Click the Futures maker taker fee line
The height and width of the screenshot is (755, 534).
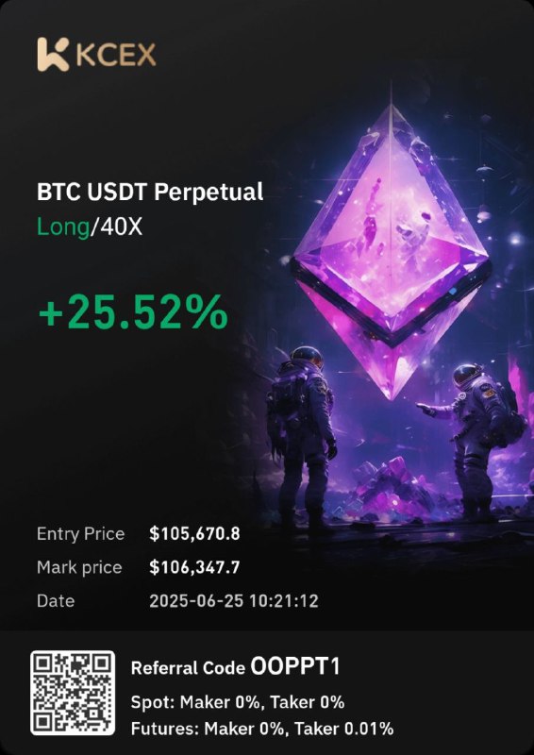coord(262,729)
